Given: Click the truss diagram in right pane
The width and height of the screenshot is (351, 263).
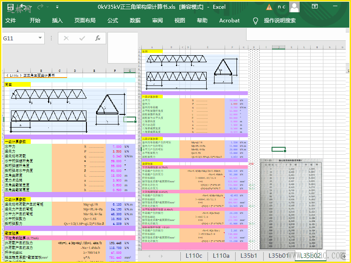Looking at the screenshot, I should click(x=177, y=72).
